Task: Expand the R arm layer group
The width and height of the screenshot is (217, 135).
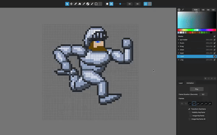Action: (179, 43)
